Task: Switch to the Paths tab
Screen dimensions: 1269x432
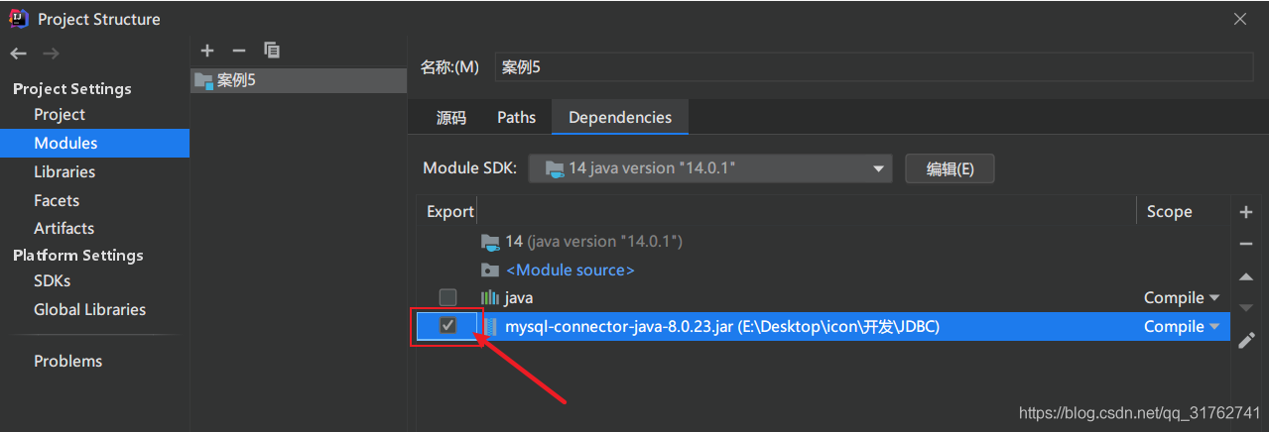Action: [516, 117]
